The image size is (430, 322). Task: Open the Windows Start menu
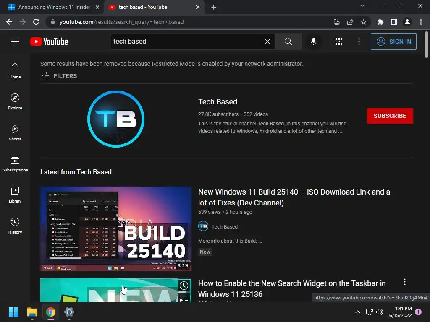pos(13,312)
